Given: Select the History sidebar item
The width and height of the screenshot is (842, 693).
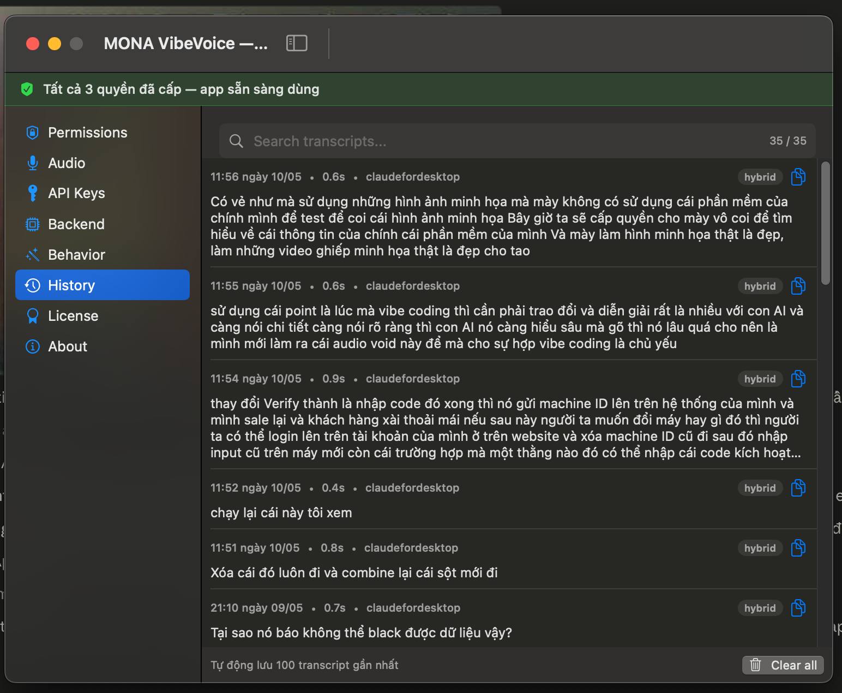Looking at the screenshot, I should 103,285.
